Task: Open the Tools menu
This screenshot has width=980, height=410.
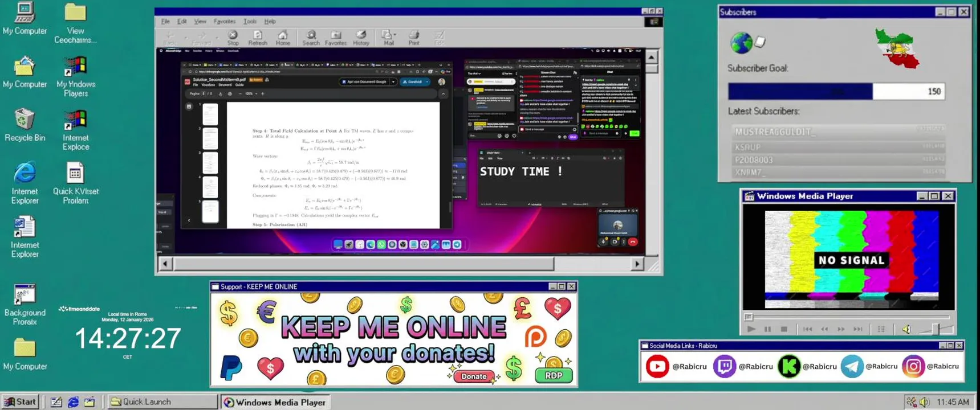Action: (250, 22)
